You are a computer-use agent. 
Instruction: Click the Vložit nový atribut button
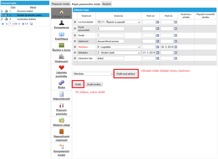point(125,74)
